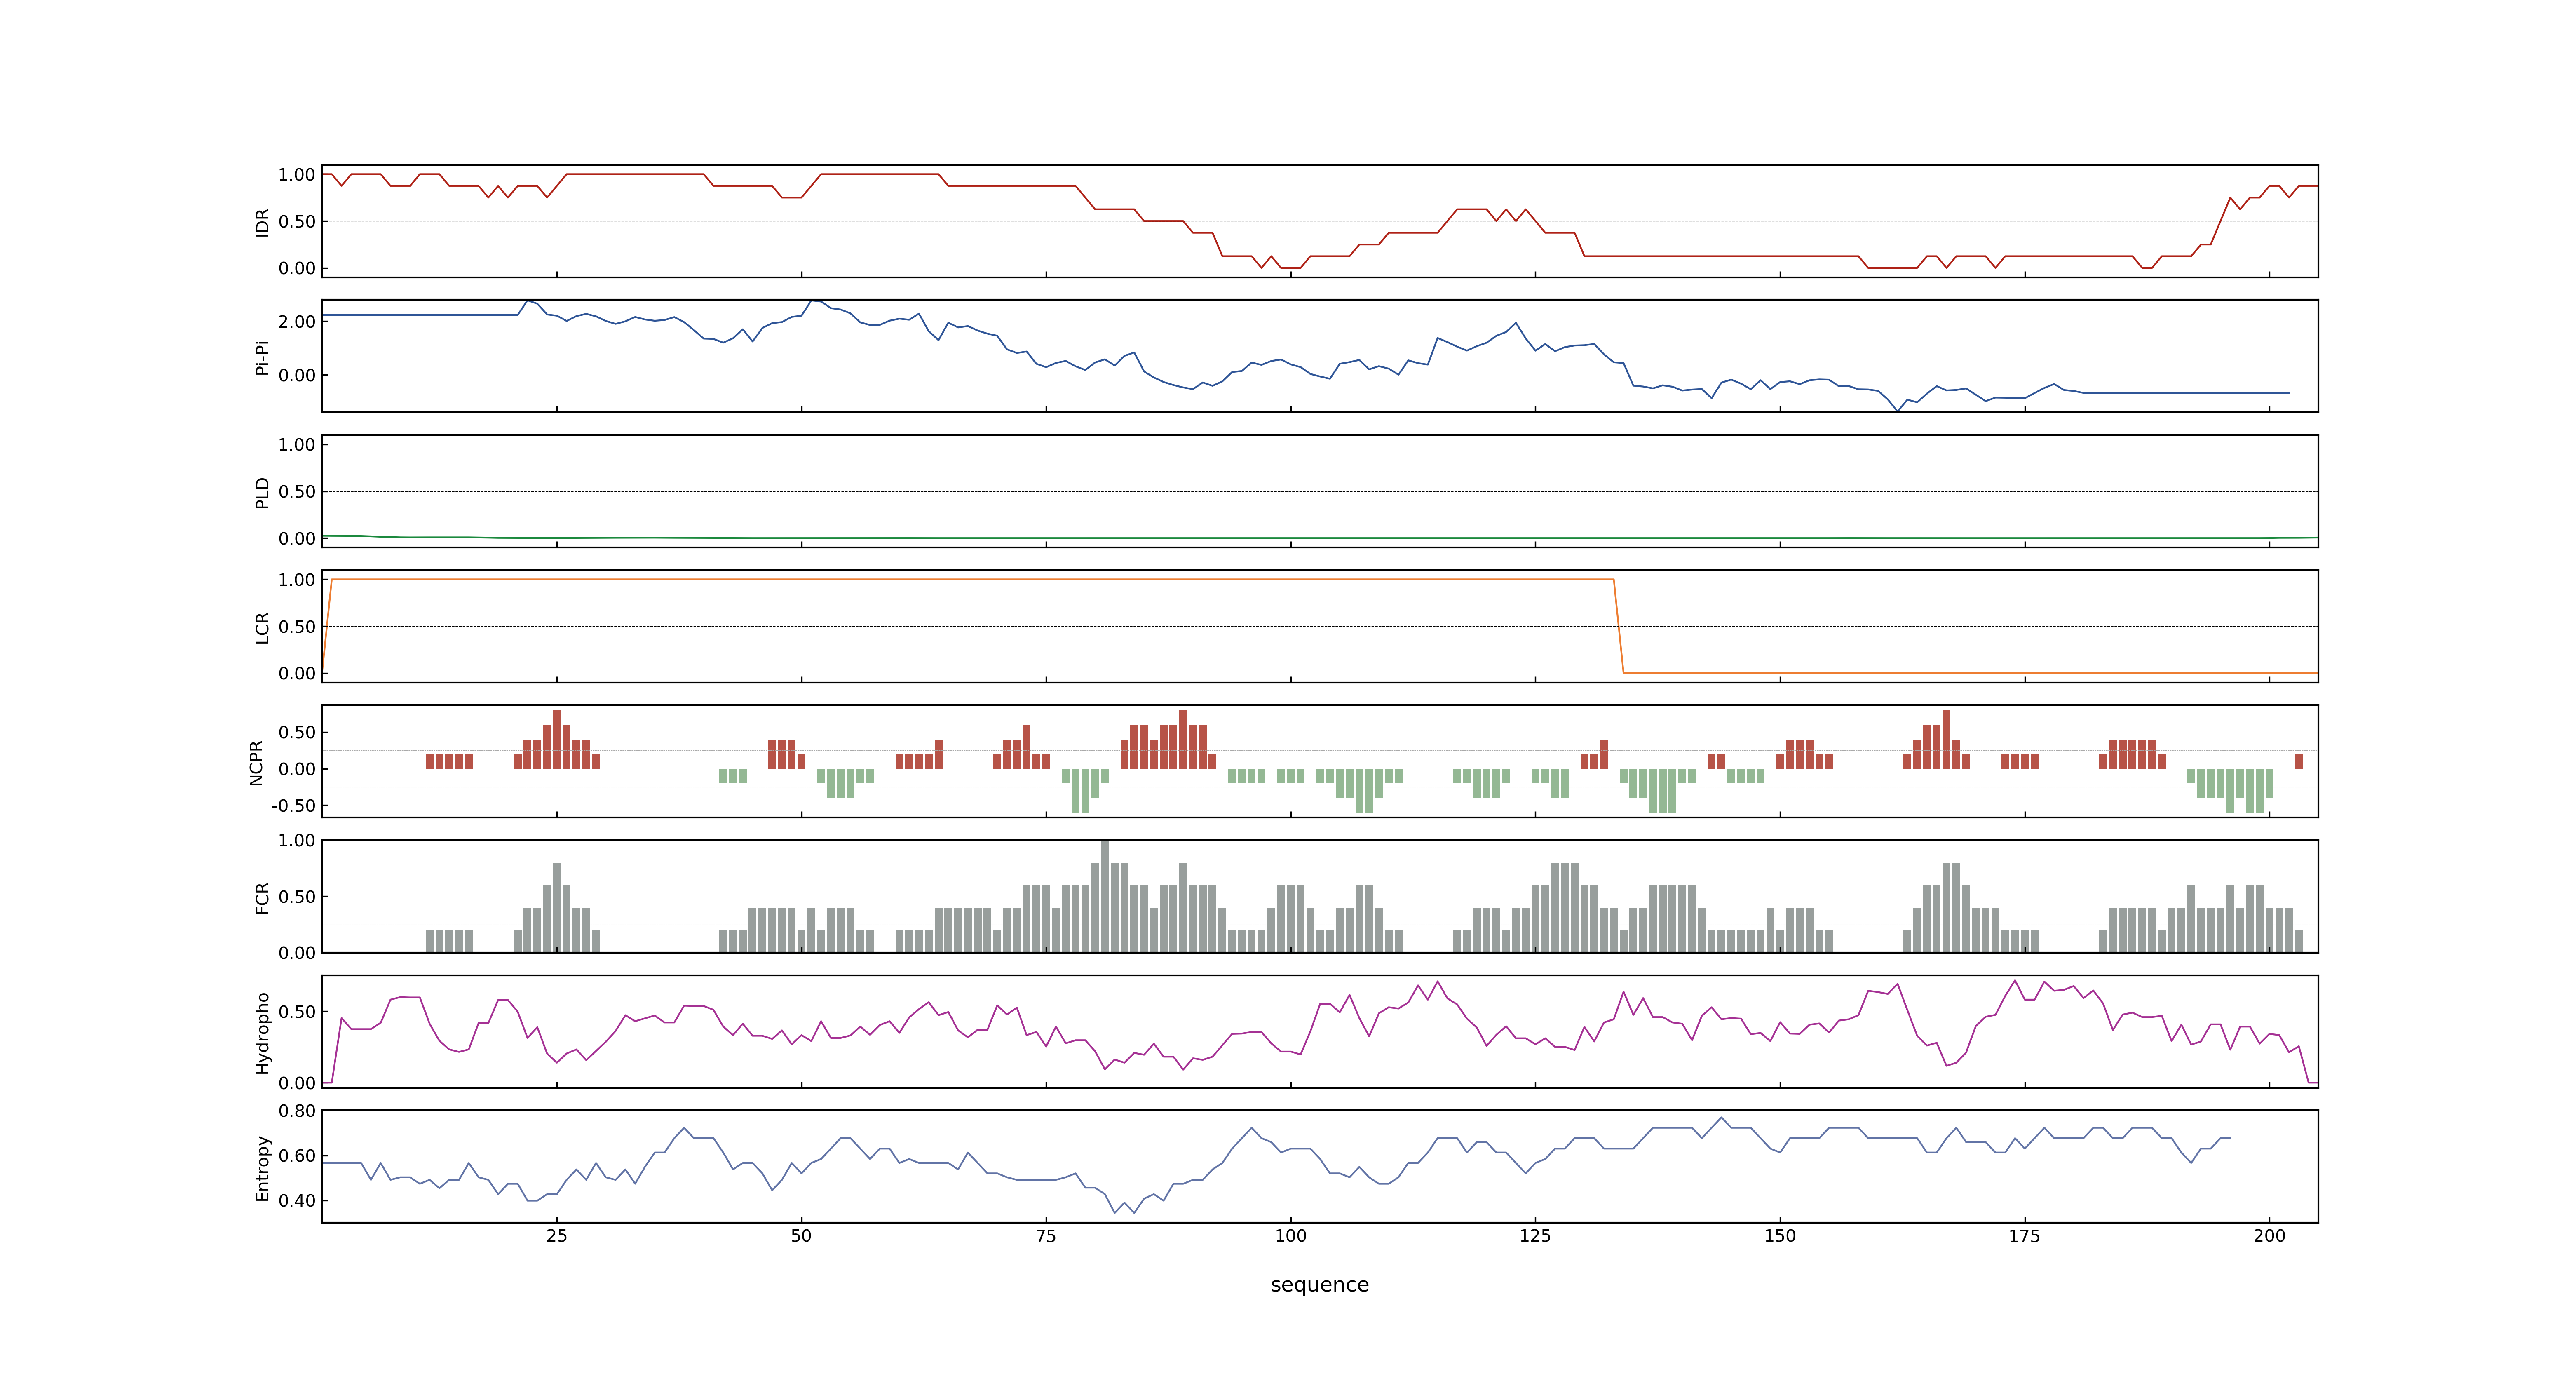The width and height of the screenshot is (2576, 1374).
Task: Click the 1.00 tick on the IDR axis
Action: [x=297, y=175]
